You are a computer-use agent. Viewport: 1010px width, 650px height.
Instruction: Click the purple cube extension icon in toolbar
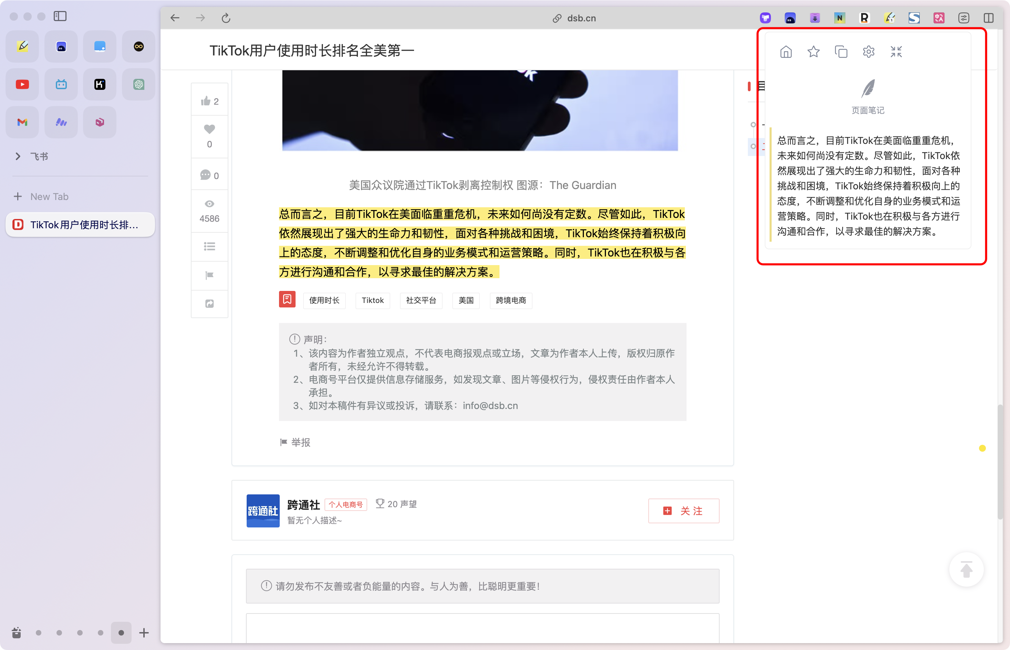coord(765,18)
